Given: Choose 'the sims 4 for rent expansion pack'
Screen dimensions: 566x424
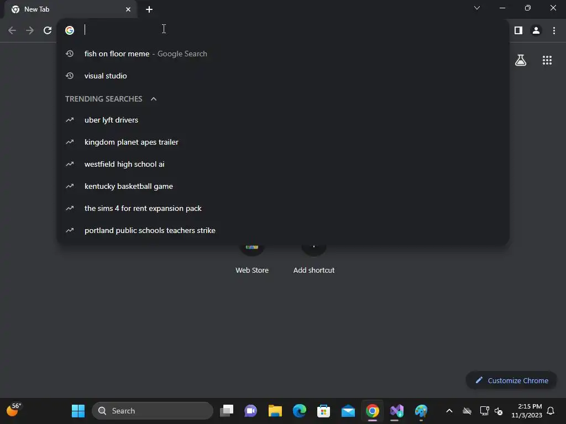Looking at the screenshot, I should tap(283, 208).
